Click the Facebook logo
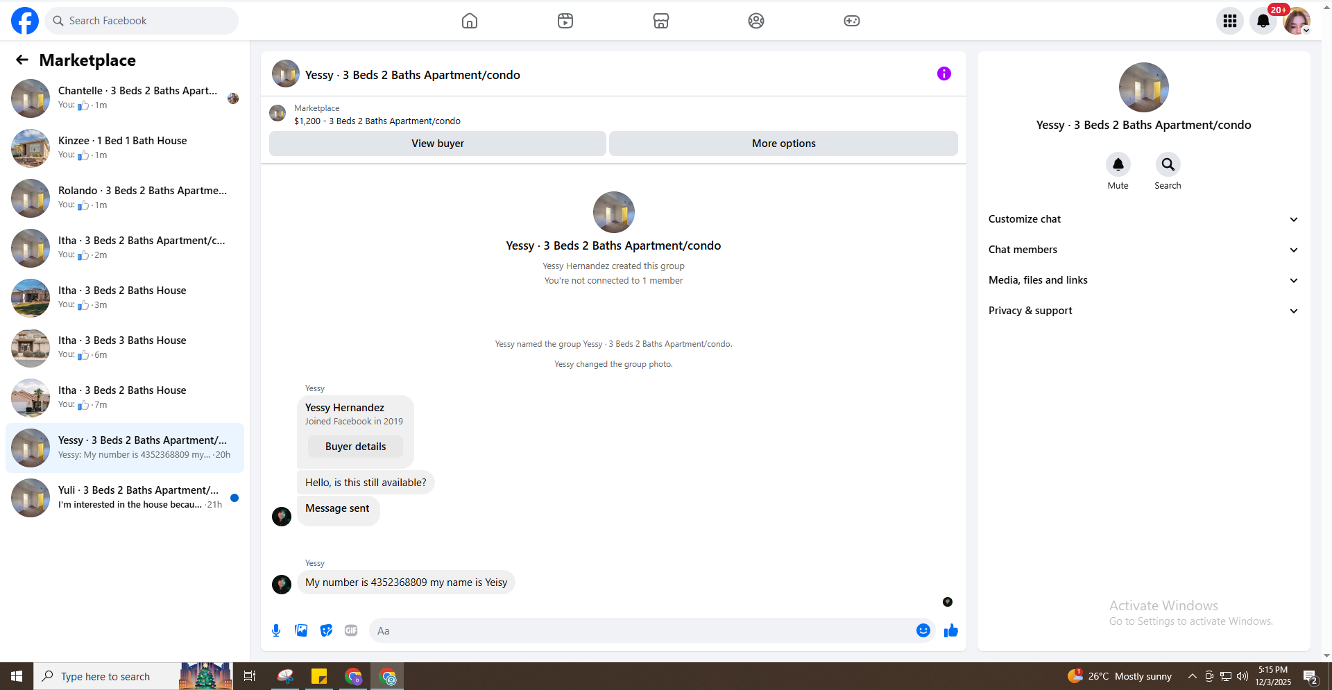Viewport: 1332px width, 690px height. click(25, 21)
